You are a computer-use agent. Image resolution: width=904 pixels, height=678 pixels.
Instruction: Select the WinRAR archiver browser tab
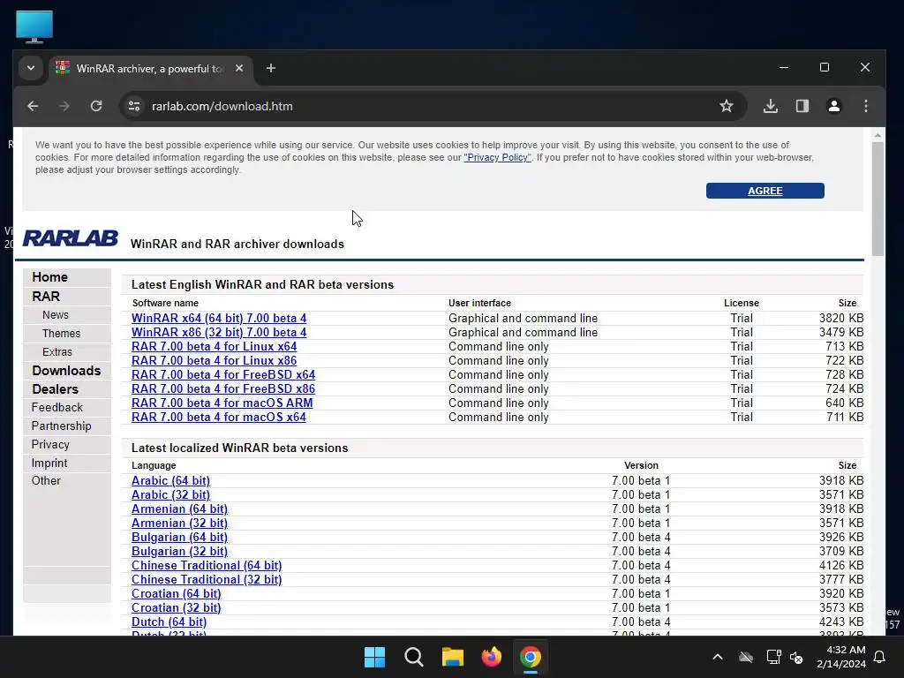tap(150, 69)
